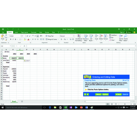137x137 pixels.
Task: Click Back in the tutorial panel
Action: click(x=118, y=94)
